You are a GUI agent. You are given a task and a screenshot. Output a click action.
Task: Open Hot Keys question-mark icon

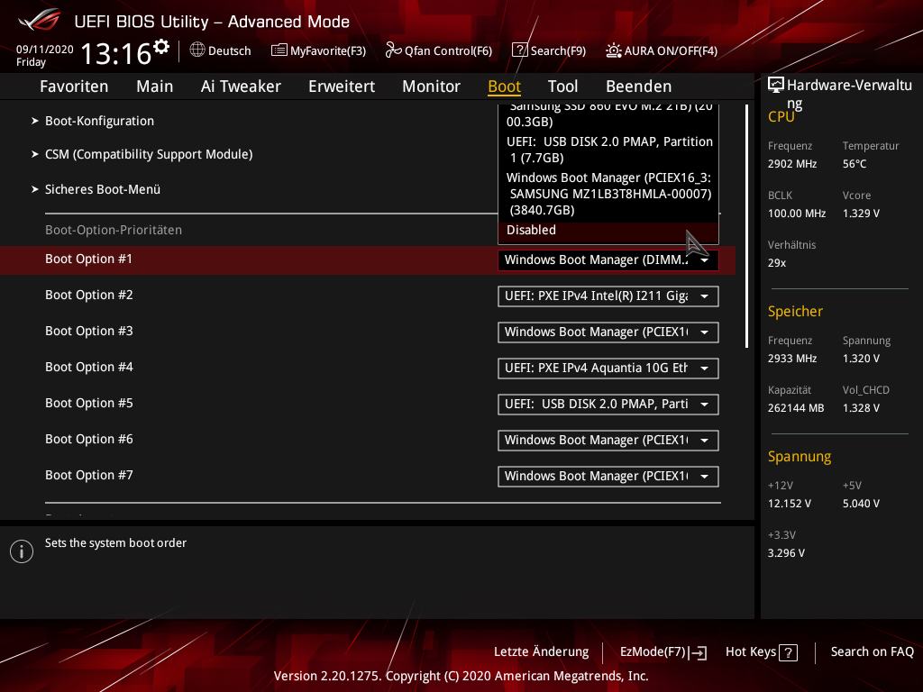tap(788, 652)
